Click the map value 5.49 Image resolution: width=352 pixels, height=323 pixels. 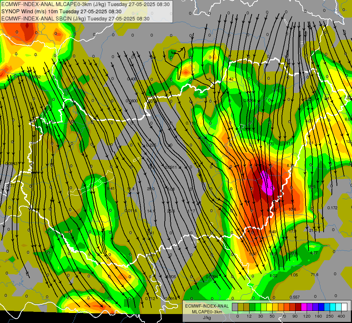coord(273,232)
